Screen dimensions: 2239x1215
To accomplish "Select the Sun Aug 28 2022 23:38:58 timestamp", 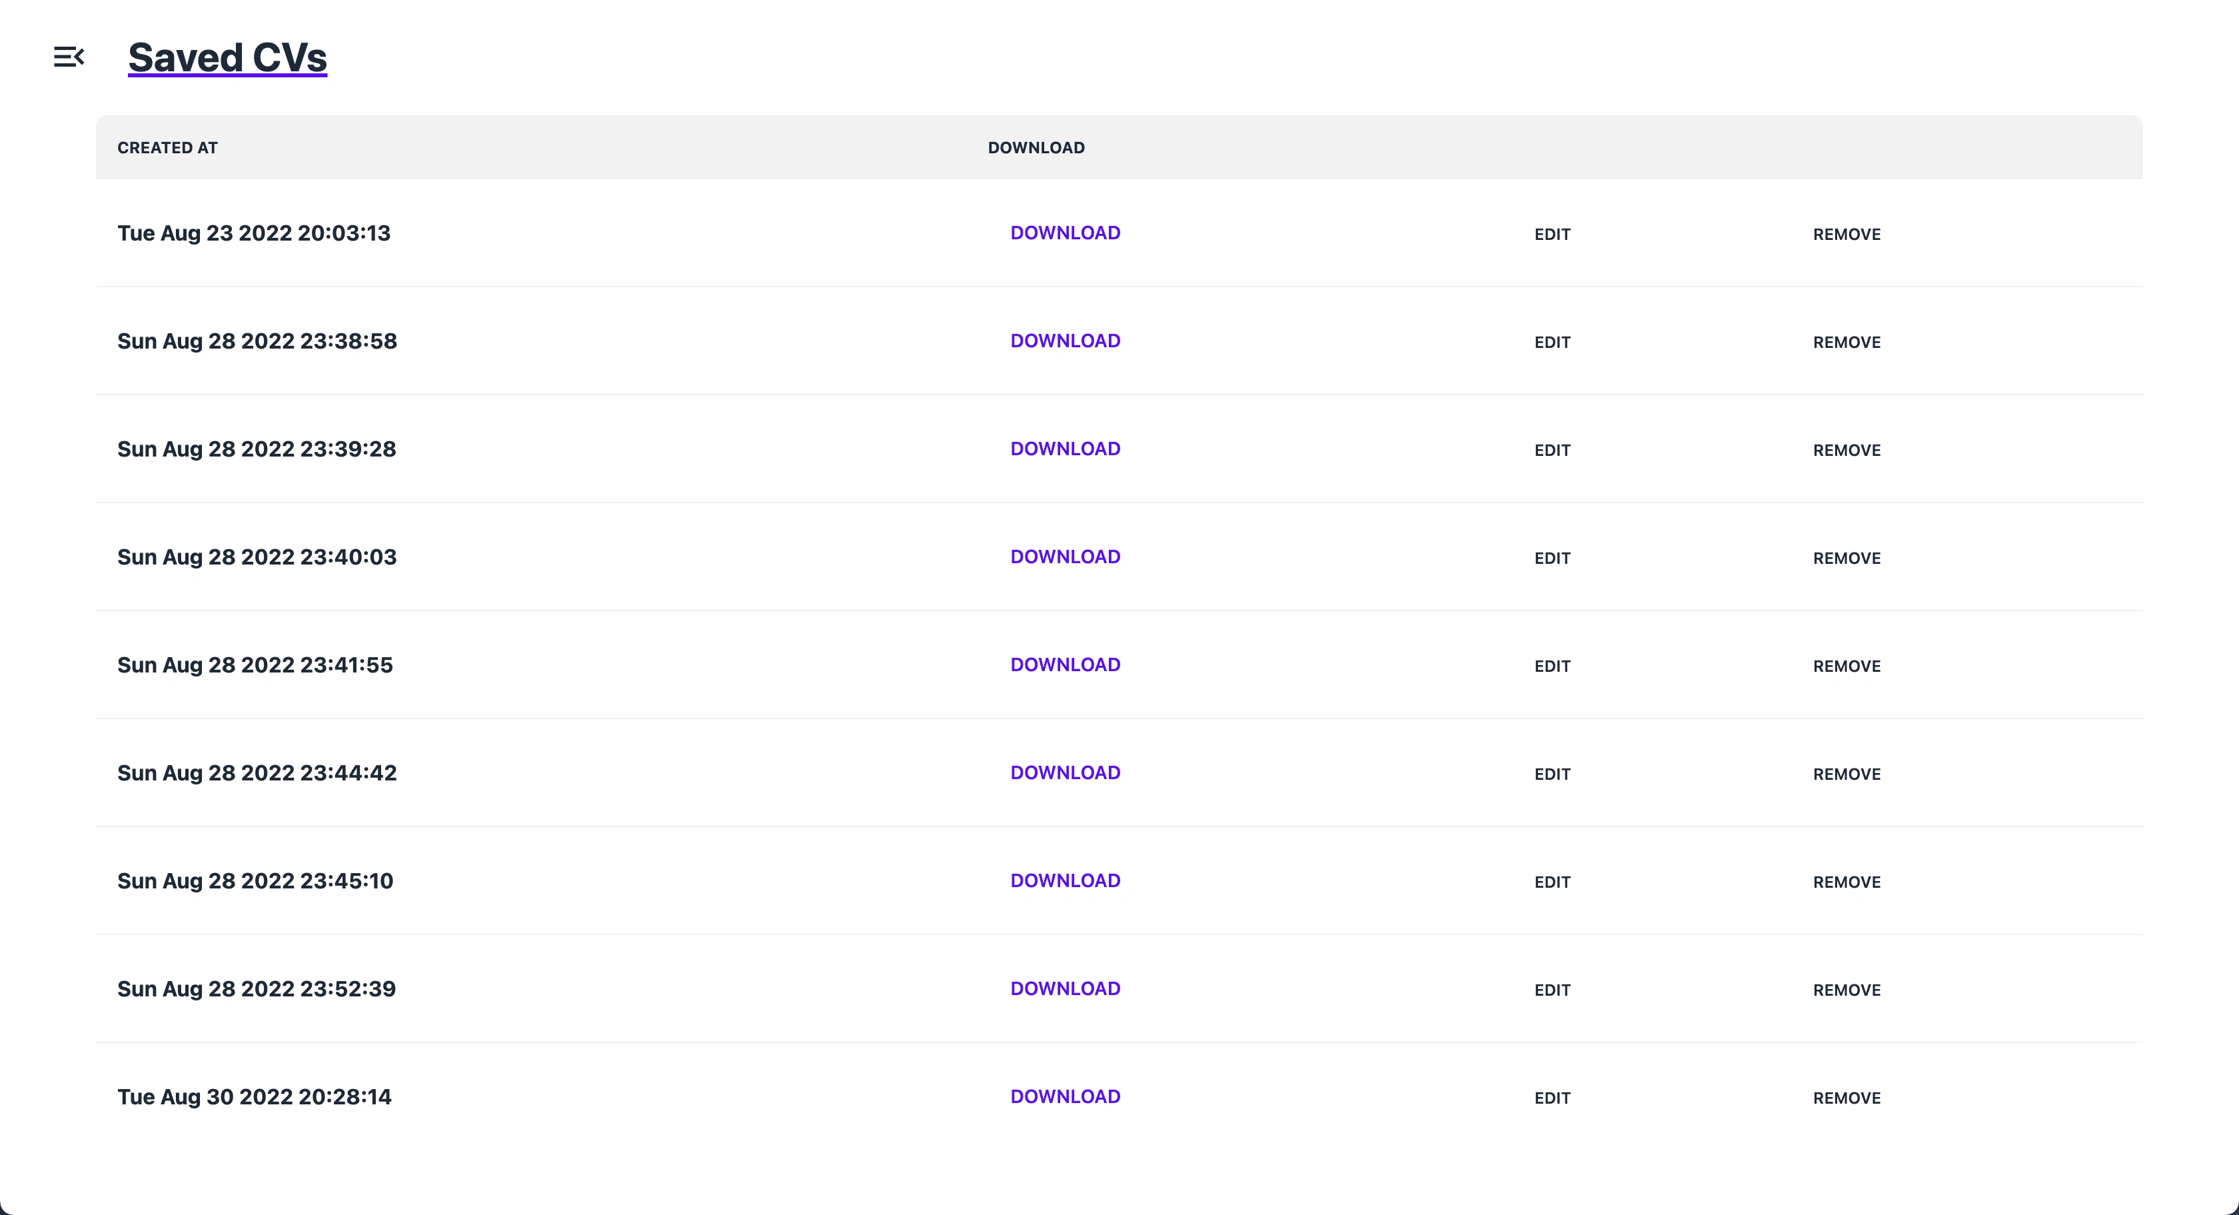I will (x=257, y=341).
